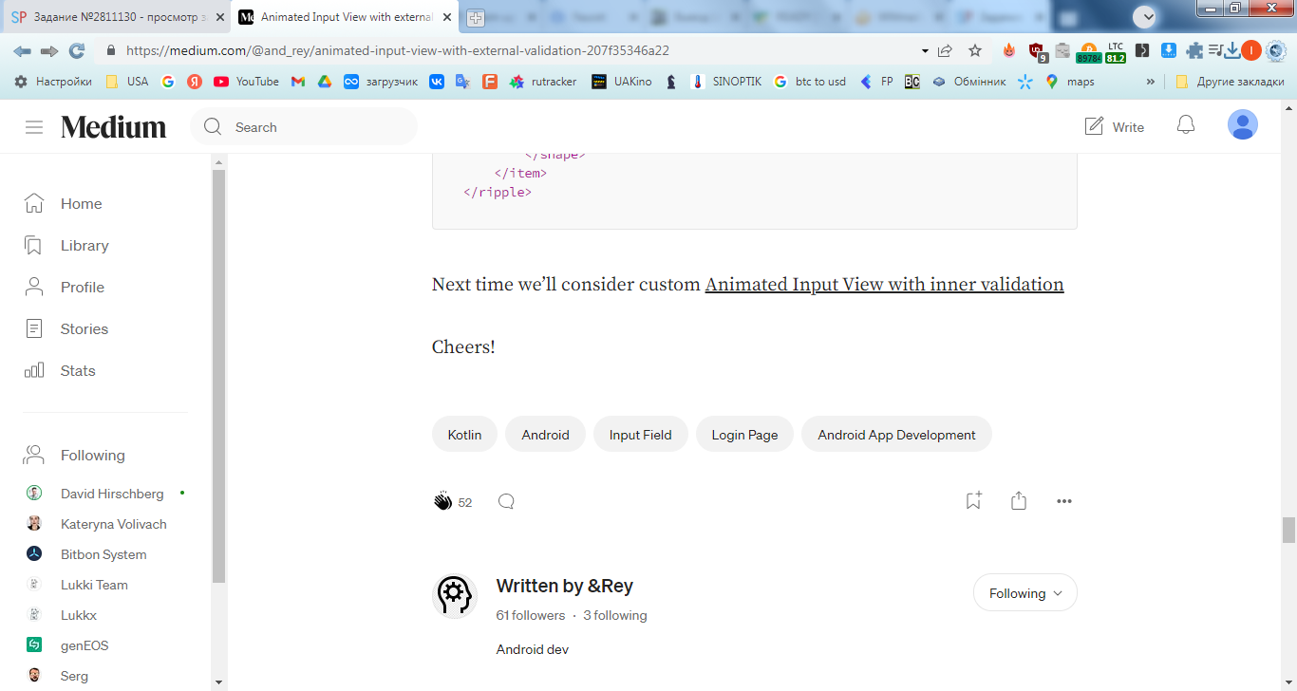Screen dimensions: 1297x691
Task: Open the user profile avatar menu
Action: coord(1243,124)
